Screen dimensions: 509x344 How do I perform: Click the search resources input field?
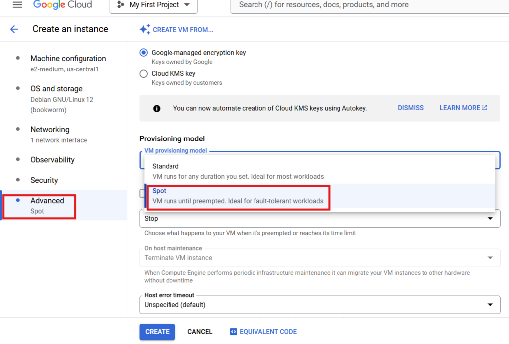point(368,5)
